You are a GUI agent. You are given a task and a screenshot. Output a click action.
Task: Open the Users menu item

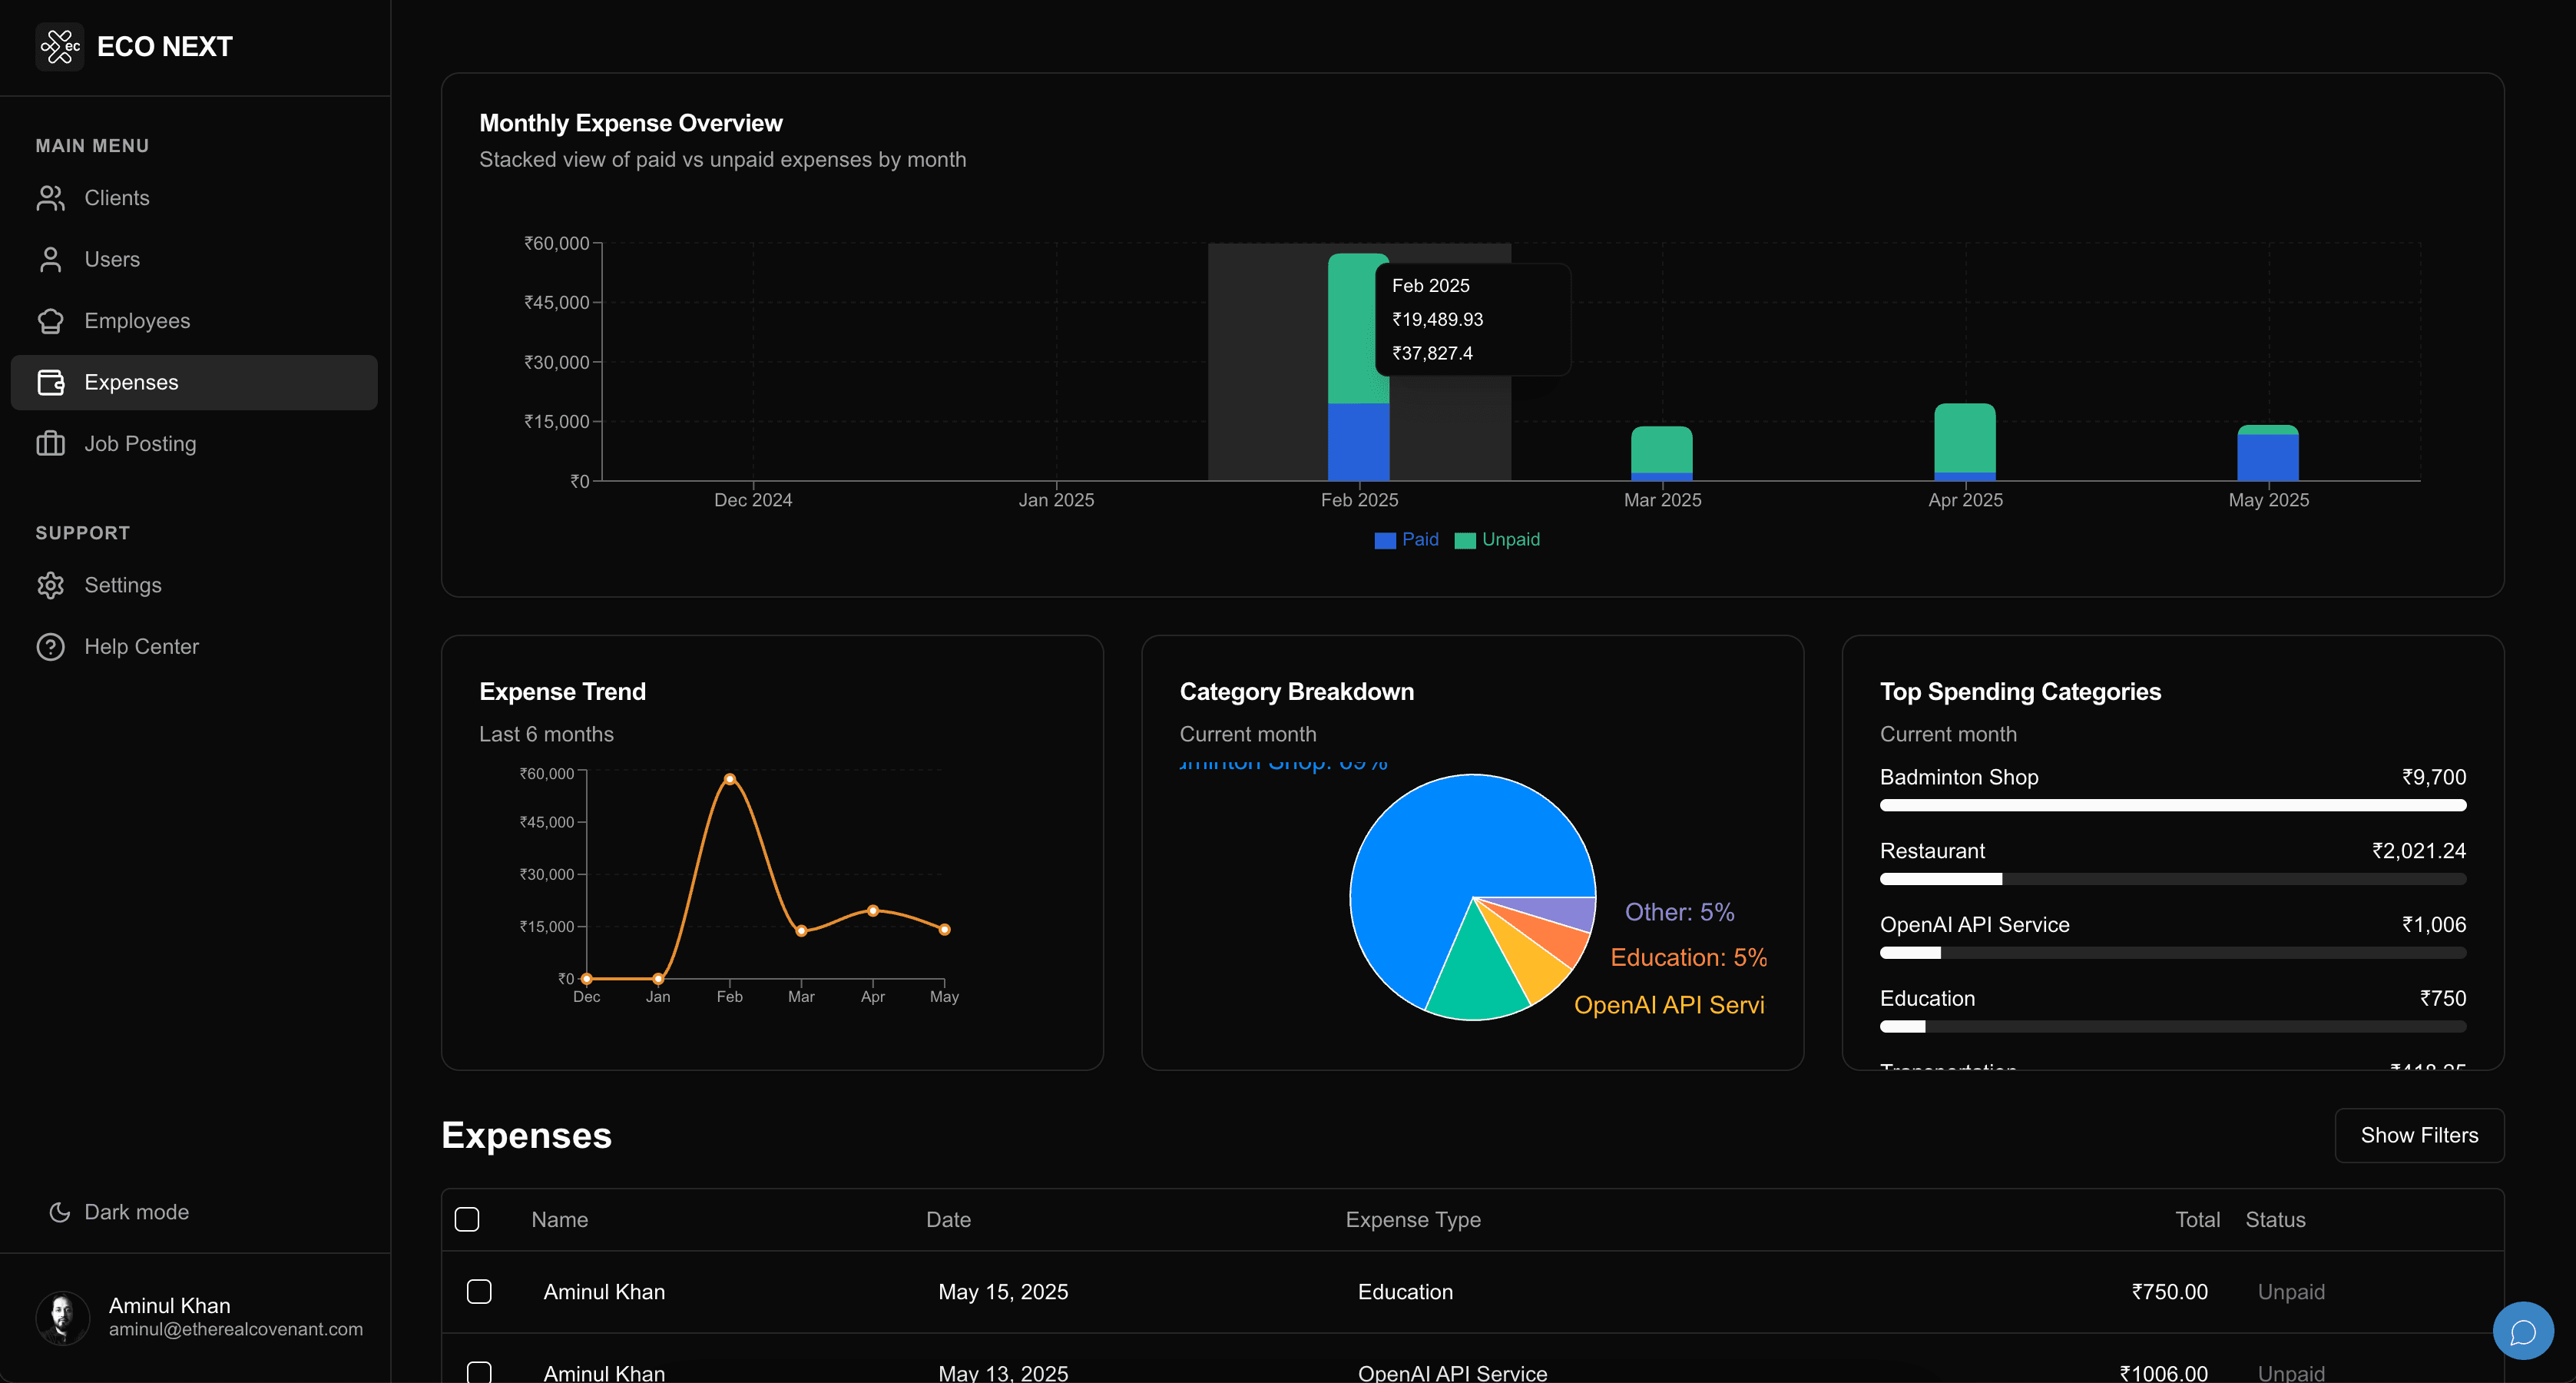pyautogui.click(x=194, y=259)
